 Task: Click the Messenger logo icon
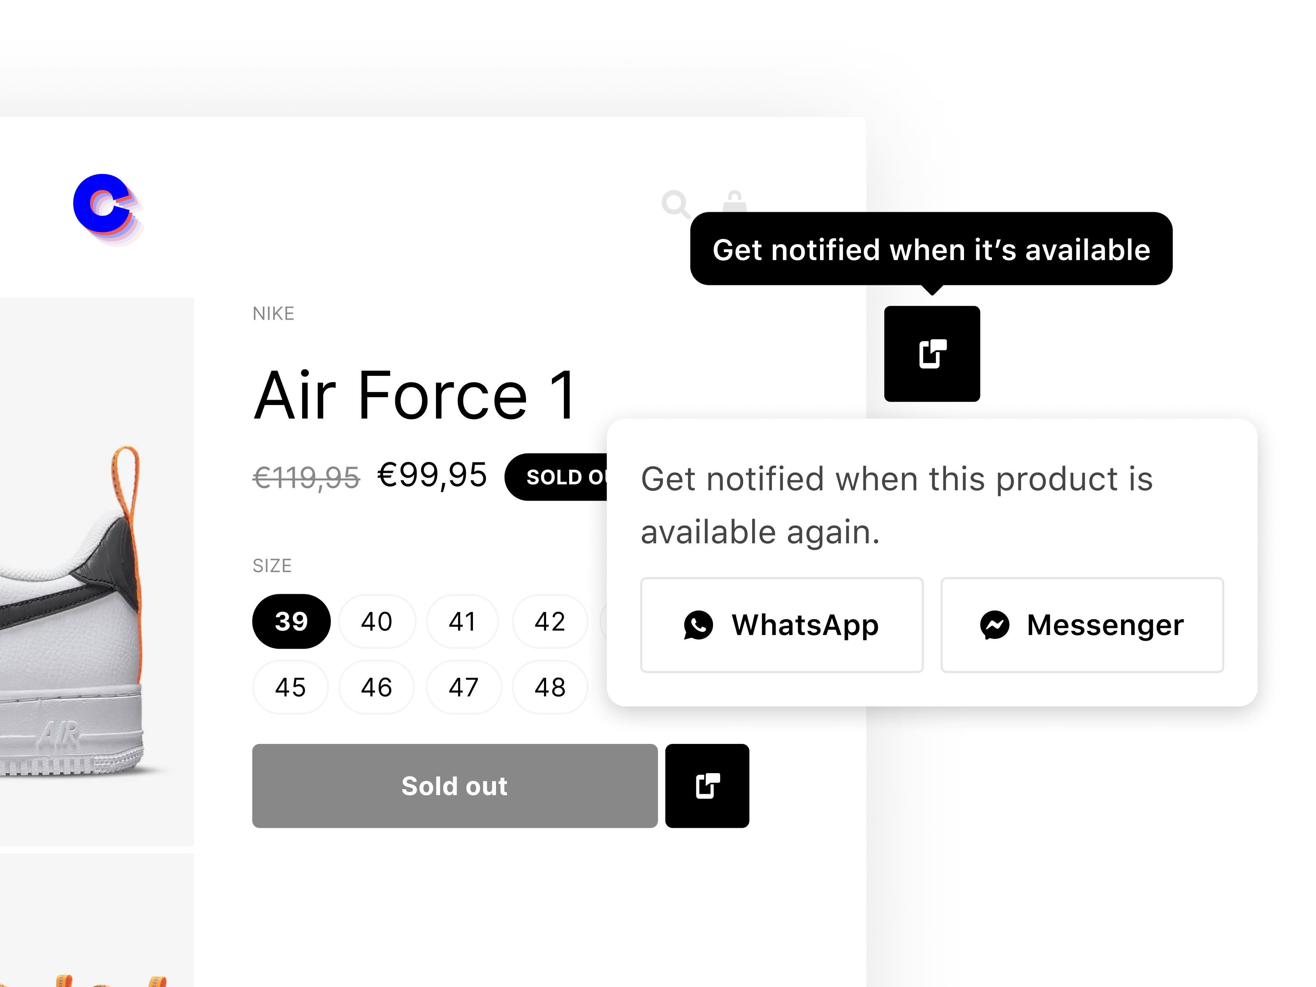coord(995,625)
